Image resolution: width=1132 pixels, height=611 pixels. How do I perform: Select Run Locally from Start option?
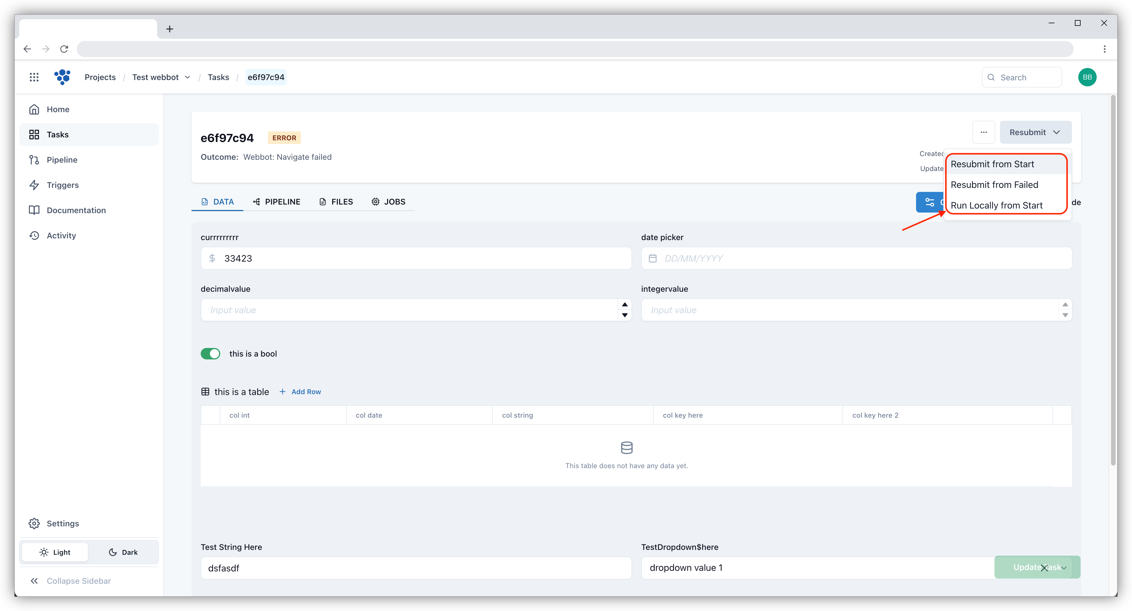tap(996, 205)
